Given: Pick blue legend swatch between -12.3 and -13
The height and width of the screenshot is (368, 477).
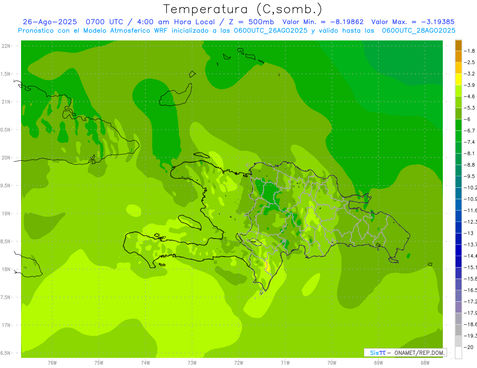Looking at the screenshot, I should 458,227.
